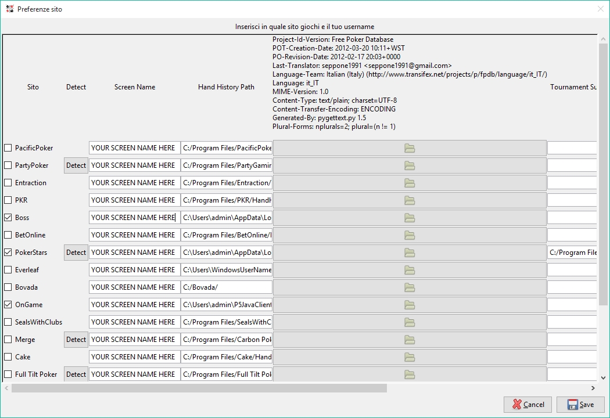The width and height of the screenshot is (610, 418).
Task: Tick the SealsWithClubs checkbox
Action: (x=8, y=322)
